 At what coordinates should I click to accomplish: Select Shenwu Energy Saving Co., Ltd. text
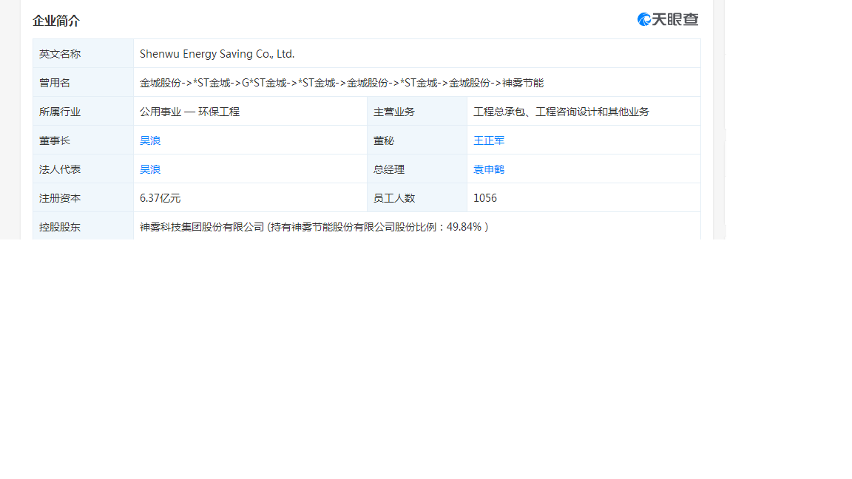[217, 54]
